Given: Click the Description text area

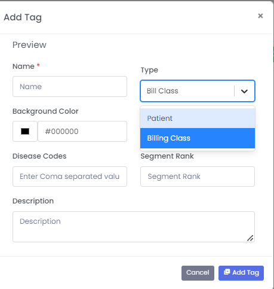Looking at the screenshot, I should coord(134,227).
